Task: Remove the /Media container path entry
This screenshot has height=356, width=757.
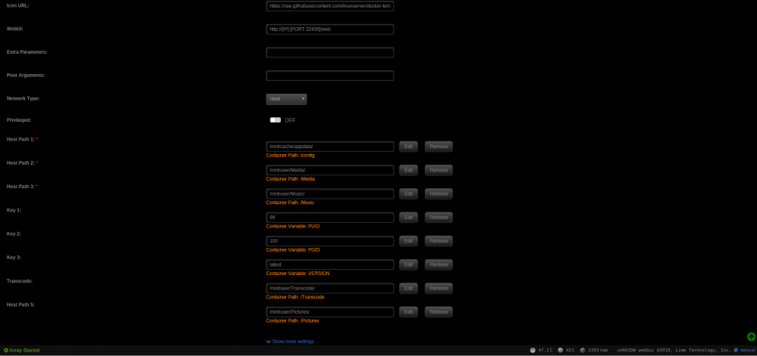Action: [438, 170]
